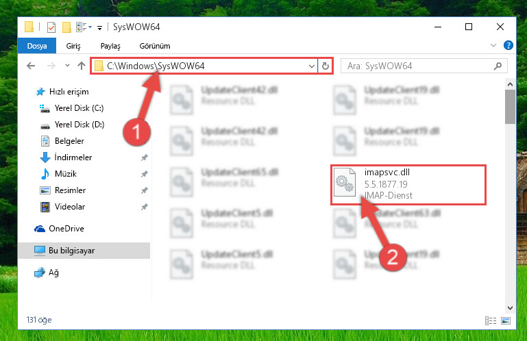The width and height of the screenshot is (527, 341).
Task: Open the help question mark icon
Action: click(508, 45)
